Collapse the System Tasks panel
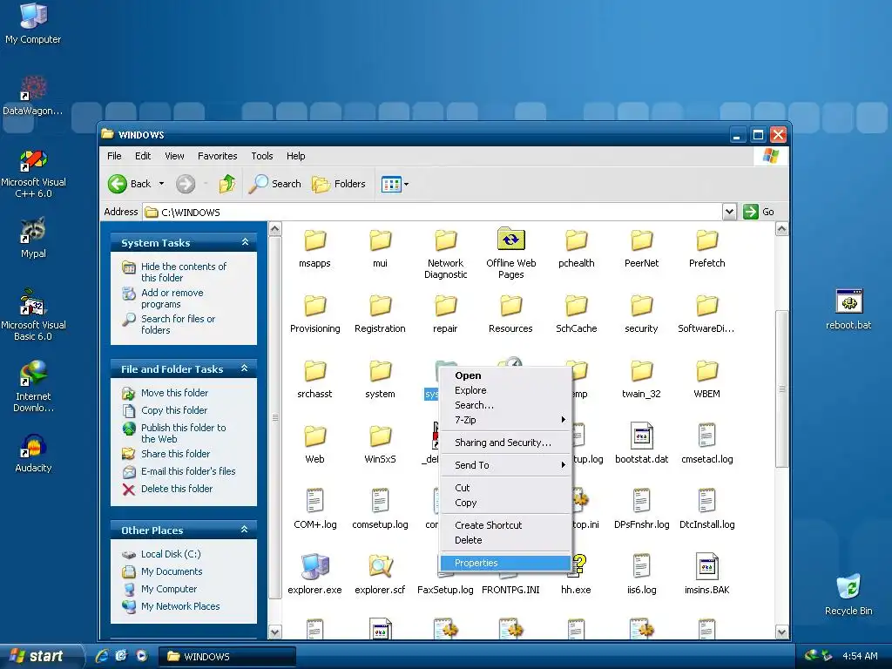The image size is (892, 669). (245, 242)
